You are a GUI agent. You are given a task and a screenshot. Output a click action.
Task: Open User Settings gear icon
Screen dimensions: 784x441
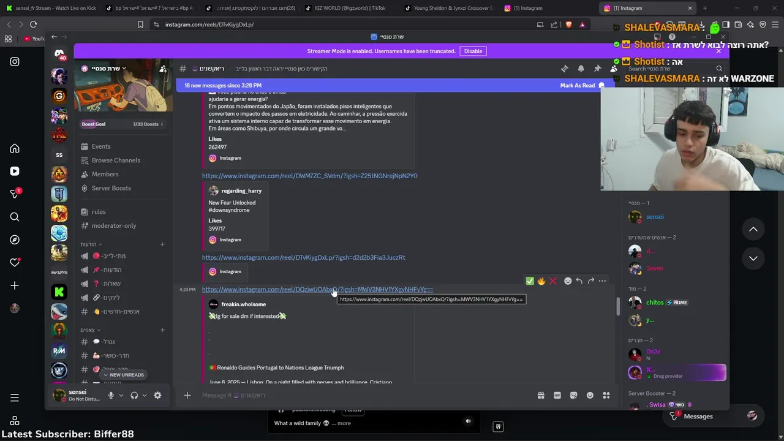tap(157, 396)
